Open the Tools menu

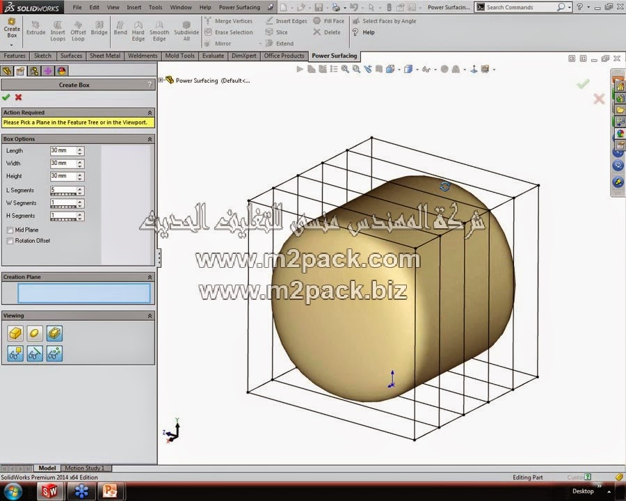pos(155,7)
